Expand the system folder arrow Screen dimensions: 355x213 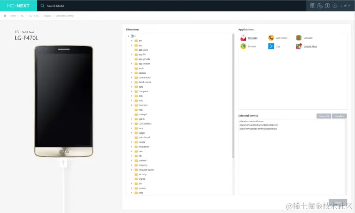(x=132, y=188)
